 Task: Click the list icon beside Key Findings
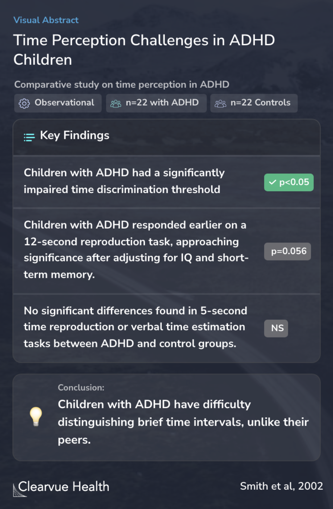pyautogui.click(x=29, y=137)
